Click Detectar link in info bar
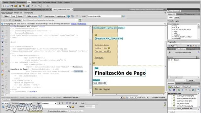The height and width of the screenshot is (113, 201). [x=73, y=24]
